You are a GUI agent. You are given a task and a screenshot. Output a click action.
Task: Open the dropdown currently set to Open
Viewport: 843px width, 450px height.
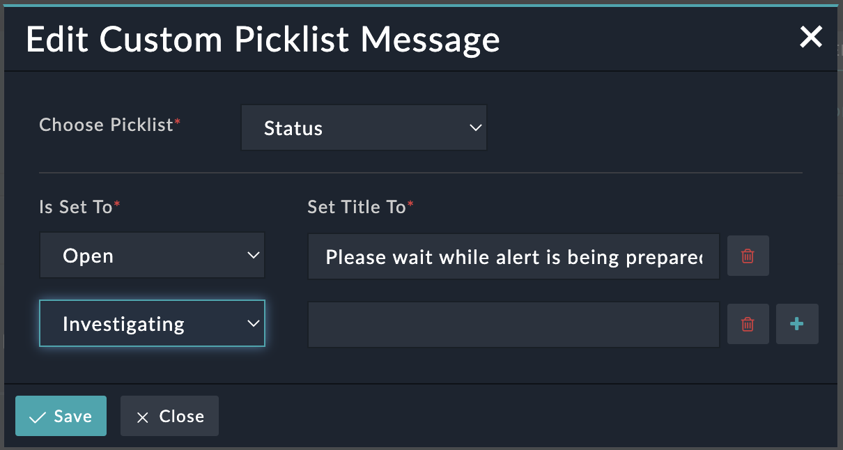(x=152, y=256)
